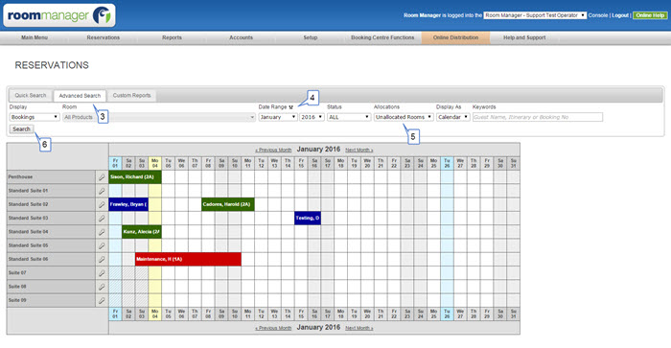This screenshot has width=671, height=348.
Task: Go to Previous Month at calendar bottom
Action: click(x=273, y=328)
